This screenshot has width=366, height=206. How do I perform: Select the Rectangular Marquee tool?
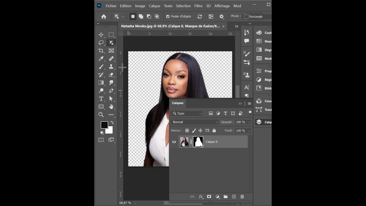pos(111,35)
